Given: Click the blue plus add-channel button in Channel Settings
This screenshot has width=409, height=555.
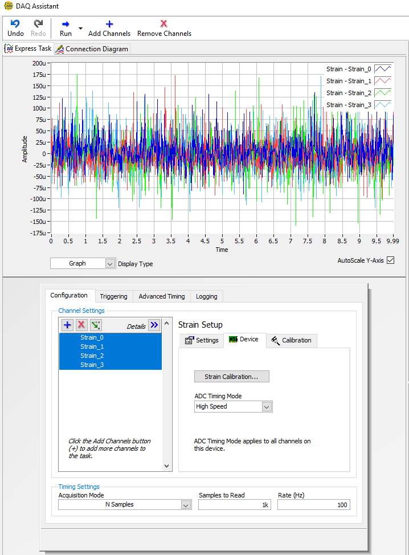Looking at the screenshot, I should (x=67, y=325).
